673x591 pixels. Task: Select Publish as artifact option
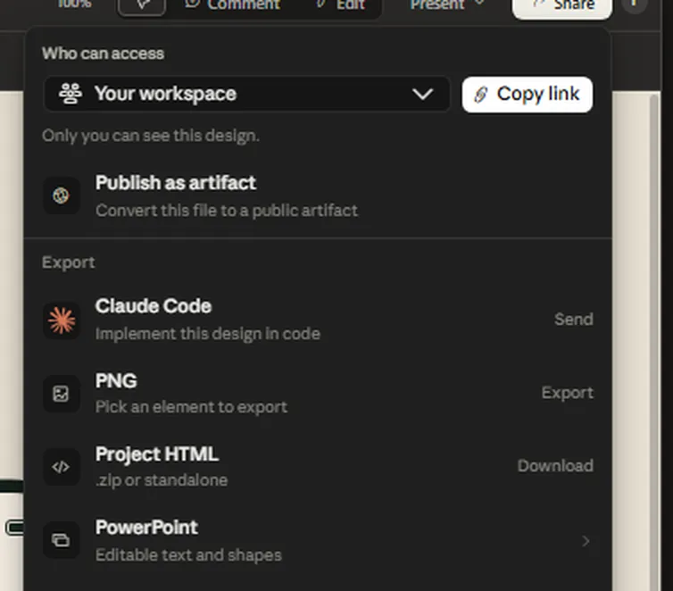[x=318, y=196]
